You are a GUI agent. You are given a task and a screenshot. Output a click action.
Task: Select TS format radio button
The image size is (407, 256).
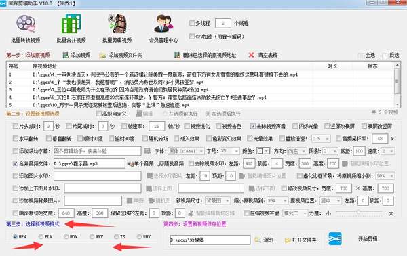[116, 236]
